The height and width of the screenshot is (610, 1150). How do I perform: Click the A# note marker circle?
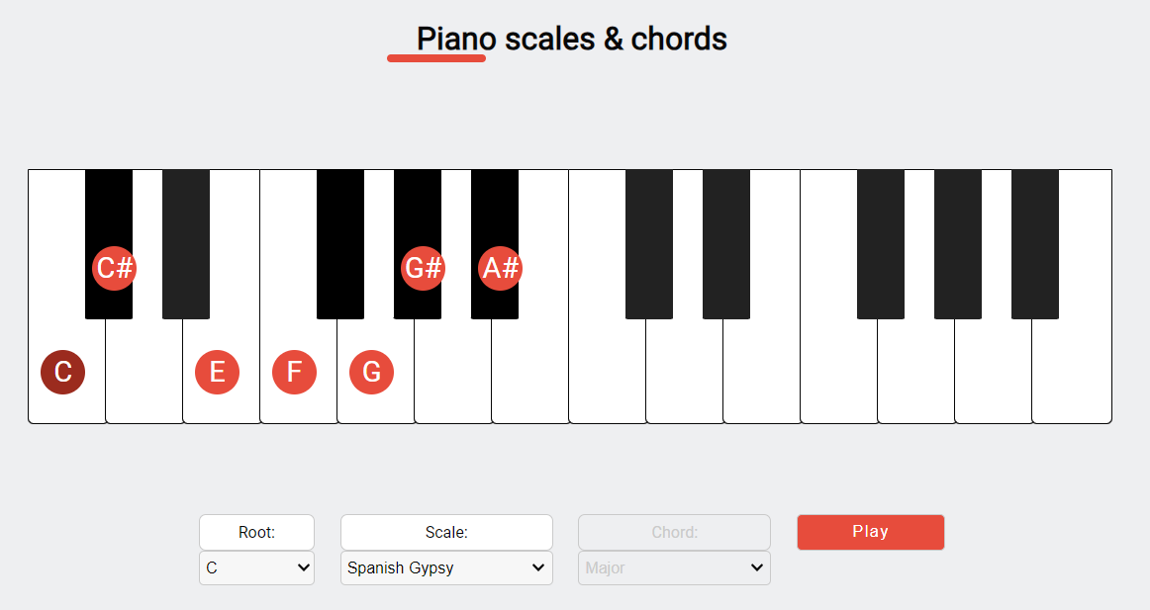click(500, 268)
